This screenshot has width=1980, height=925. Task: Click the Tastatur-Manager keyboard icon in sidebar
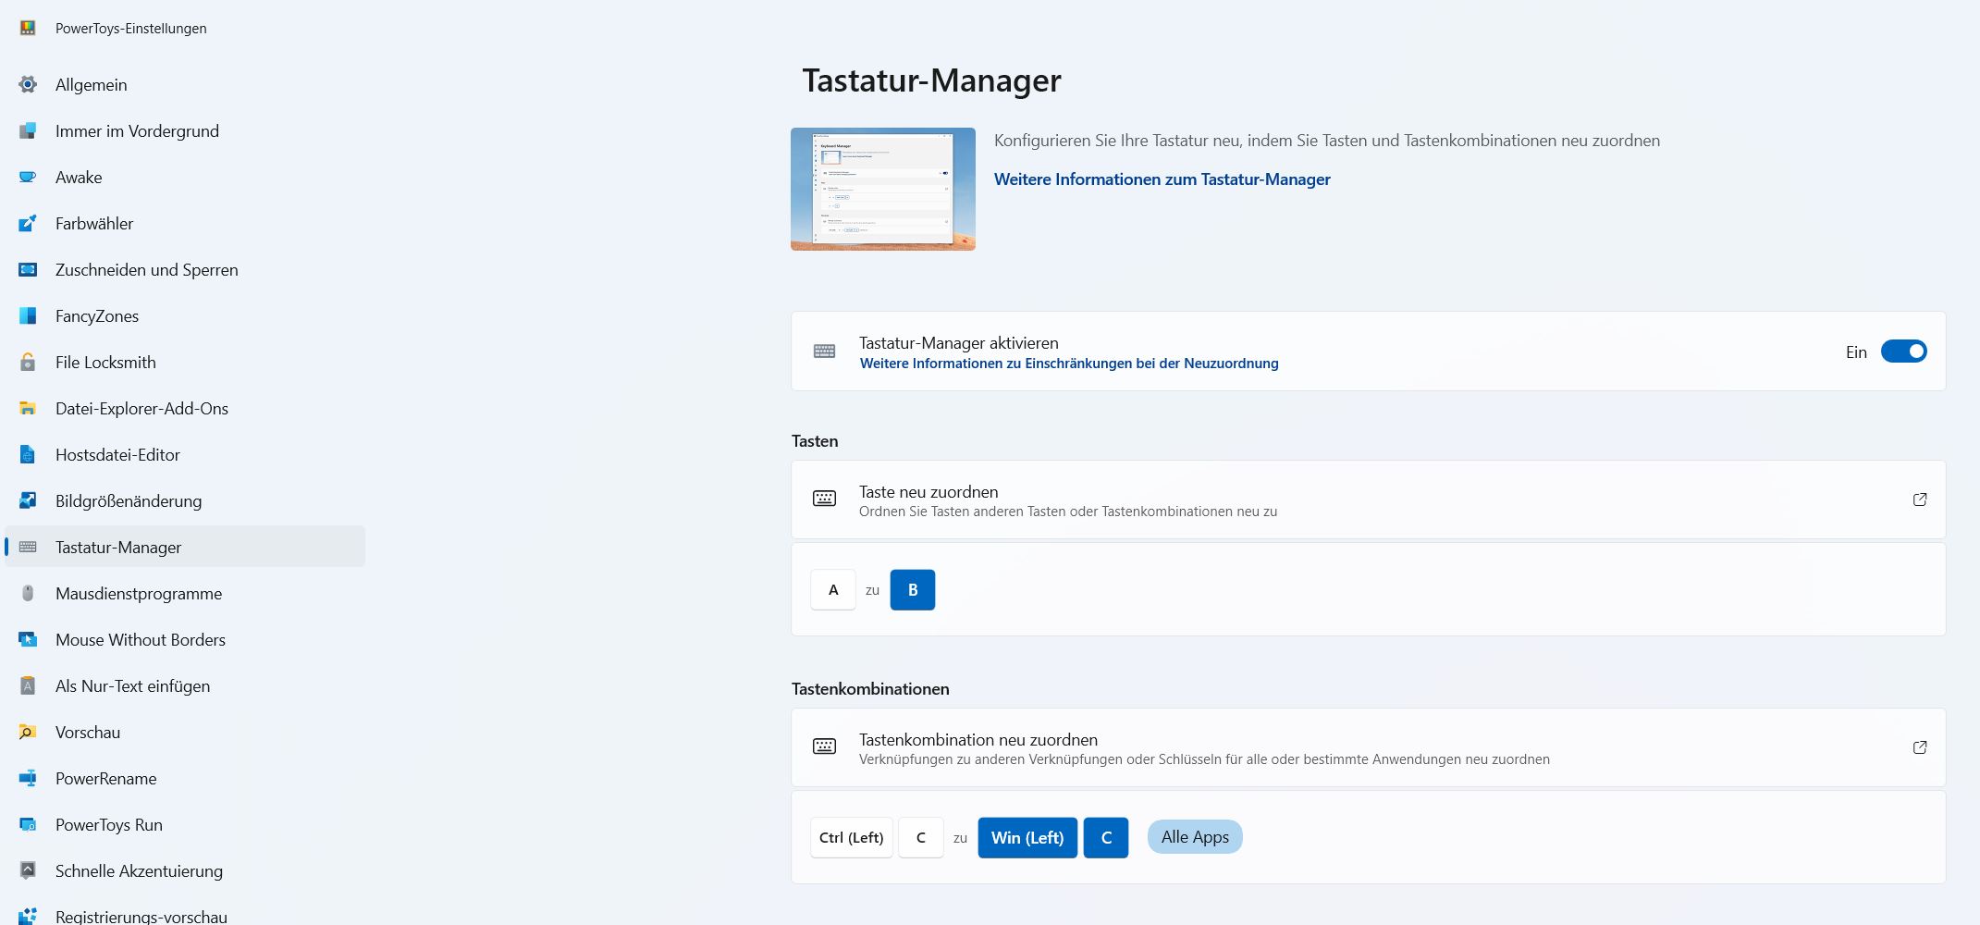28,547
